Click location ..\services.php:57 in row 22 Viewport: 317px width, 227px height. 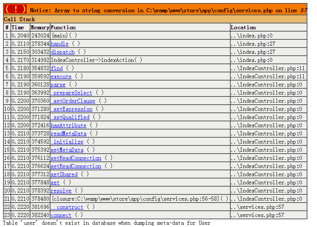tap(258, 207)
